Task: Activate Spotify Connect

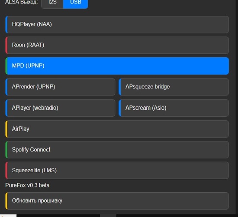Action: [117, 150]
